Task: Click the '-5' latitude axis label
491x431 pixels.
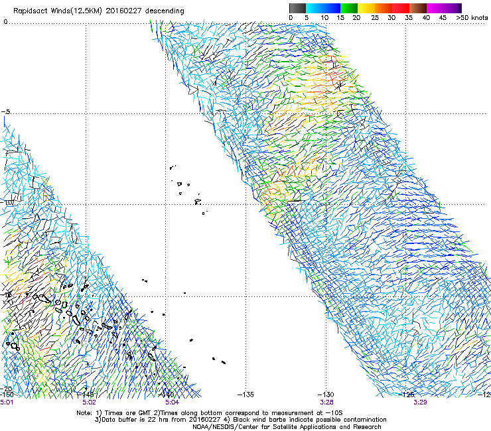Action: pyautogui.click(x=6, y=112)
